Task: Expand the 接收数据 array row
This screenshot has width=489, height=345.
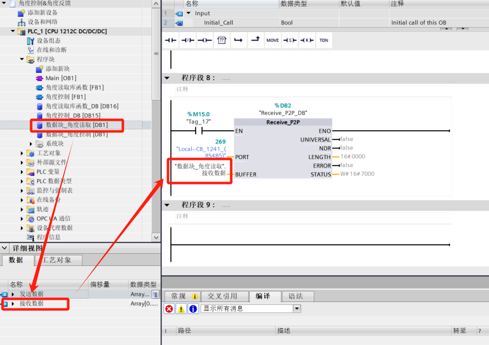Action: [x=13, y=304]
